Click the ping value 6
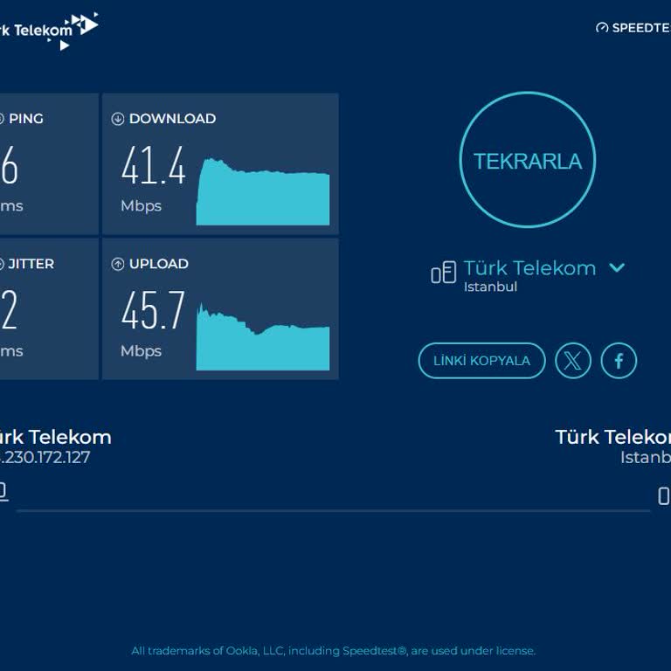671x671 pixels. [x=9, y=165]
